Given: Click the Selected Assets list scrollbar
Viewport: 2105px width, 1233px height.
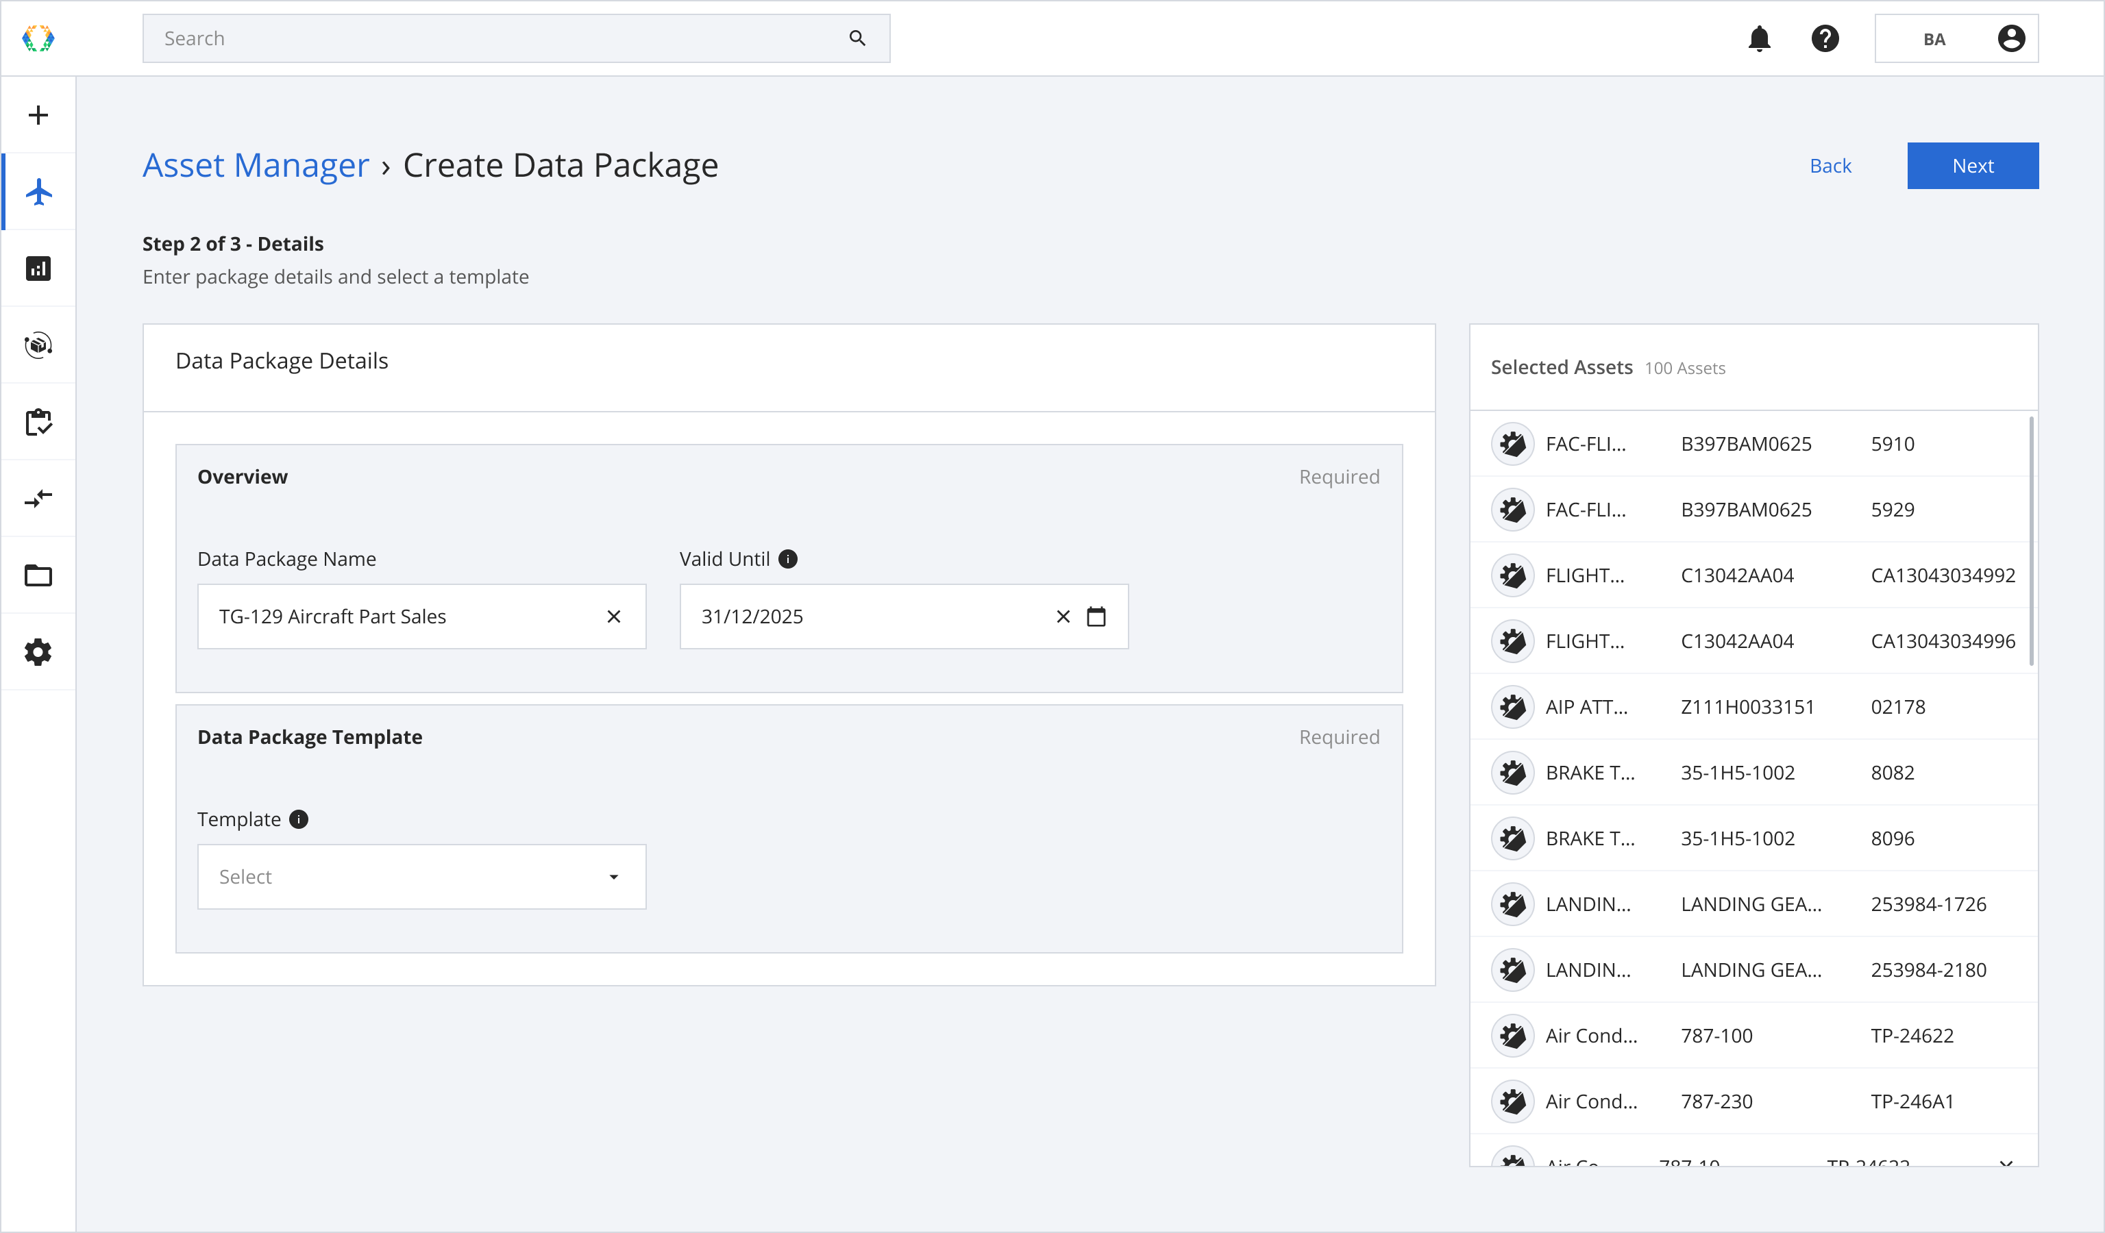Looking at the screenshot, I should pos(2032,543).
